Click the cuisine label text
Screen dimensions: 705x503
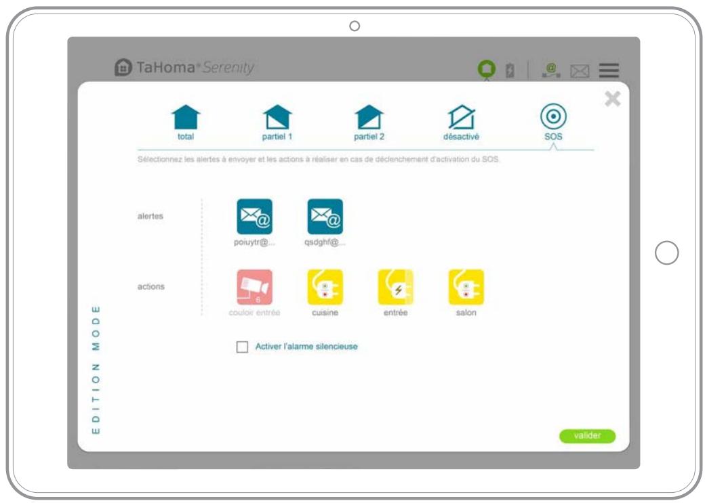point(325,313)
